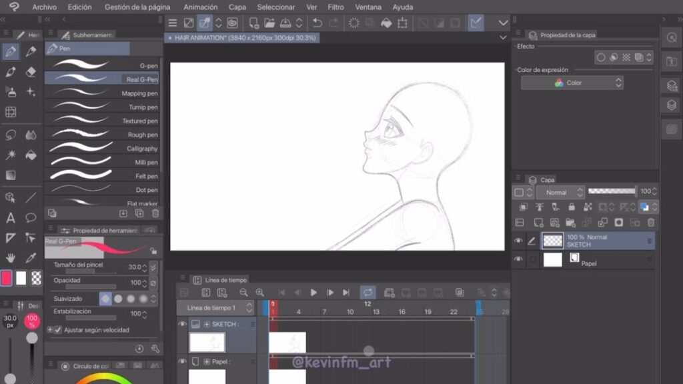The height and width of the screenshot is (384, 683).
Task: Toggle Papel track visibility in timeline
Action: 183,361
